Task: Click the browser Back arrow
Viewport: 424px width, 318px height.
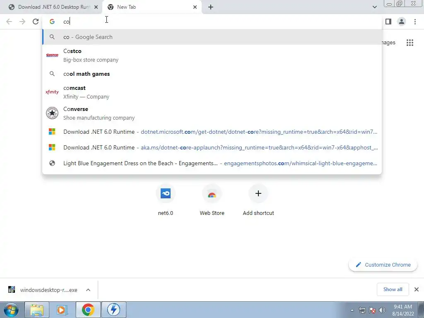Action: 9,22
